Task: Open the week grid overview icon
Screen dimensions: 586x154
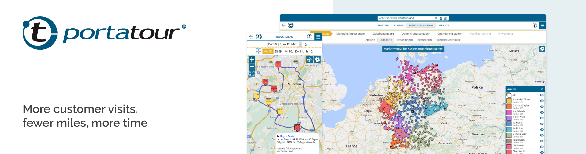Action: (x=258, y=51)
